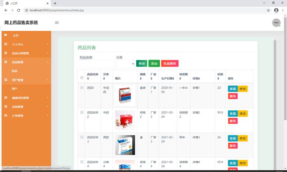Viewport: 287px width, 172px height.
Task: Expand 药品分类管理 sidebar chevron
Action: pos(48,53)
